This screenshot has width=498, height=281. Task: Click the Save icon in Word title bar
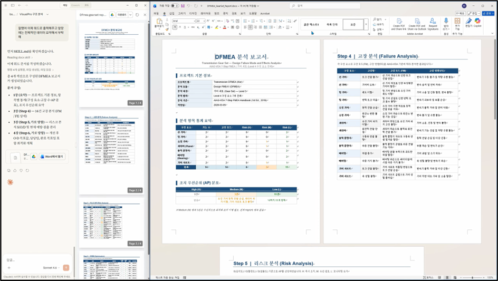pos(183,6)
